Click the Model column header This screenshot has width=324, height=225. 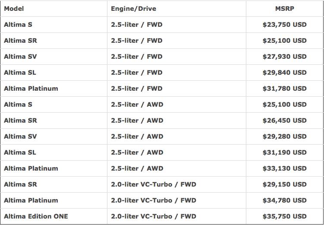tap(14, 9)
